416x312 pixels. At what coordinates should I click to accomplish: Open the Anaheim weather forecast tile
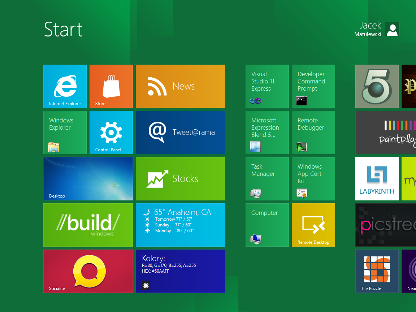(x=181, y=225)
